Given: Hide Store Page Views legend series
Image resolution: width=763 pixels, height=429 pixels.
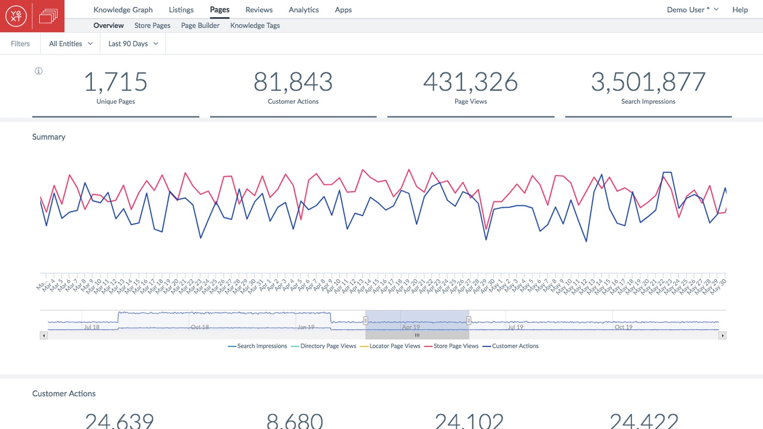Looking at the screenshot, I should pos(456,346).
